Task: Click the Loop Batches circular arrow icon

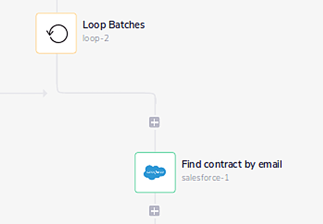Action: [56, 33]
